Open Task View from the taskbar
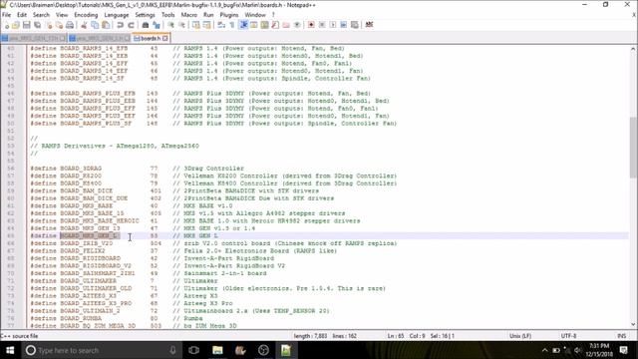The width and height of the screenshot is (638, 359). point(194,350)
